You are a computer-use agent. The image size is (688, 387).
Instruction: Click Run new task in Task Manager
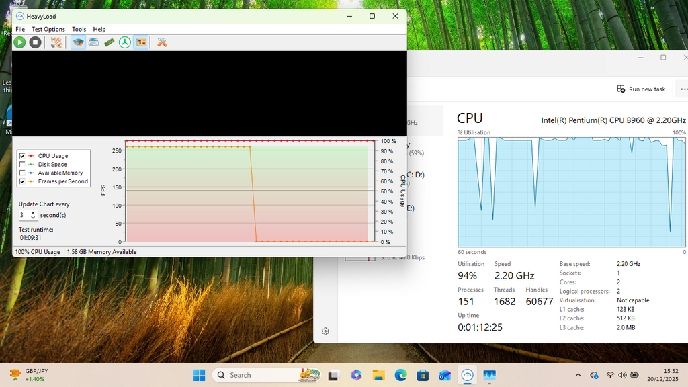tap(641, 89)
